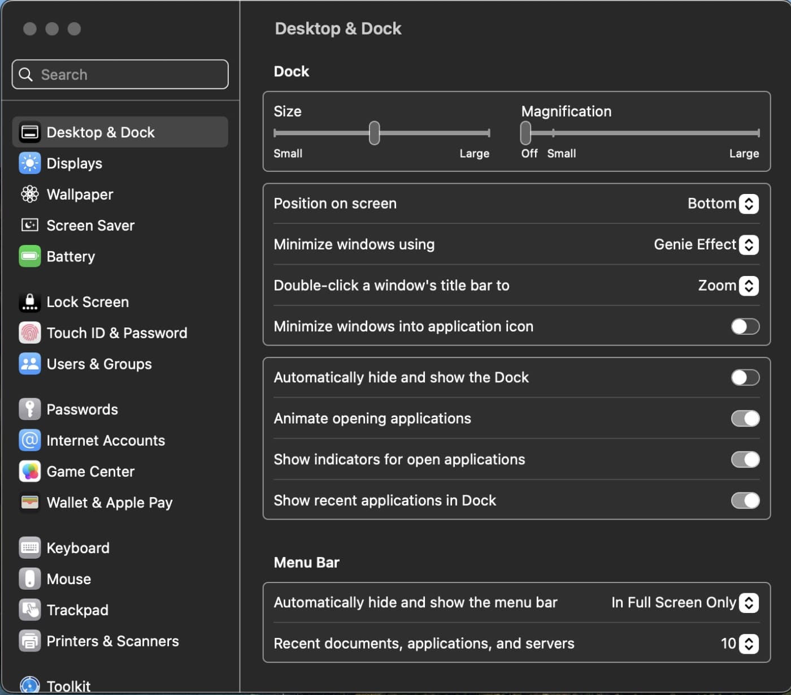This screenshot has height=695, width=791.
Task: Open the Users & Groups section
Action: 99,364
